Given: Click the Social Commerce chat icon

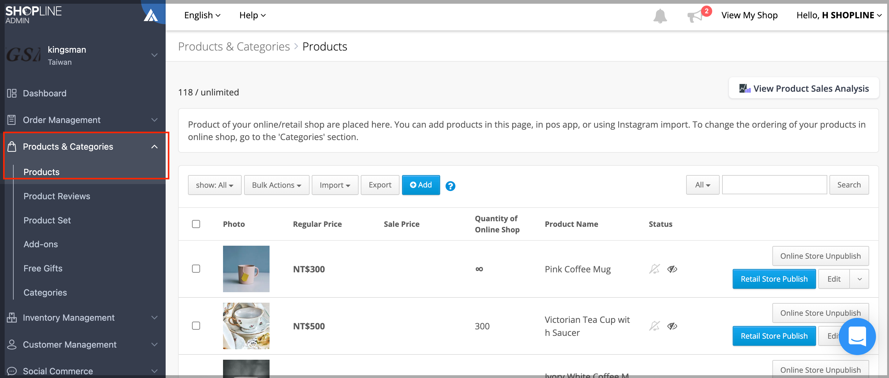Looking at the screenshot, I should [x=12, y=371].
